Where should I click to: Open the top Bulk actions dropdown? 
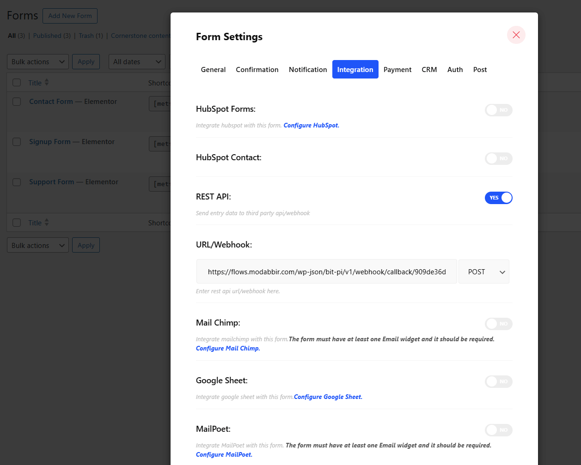(x=38, y=62)
